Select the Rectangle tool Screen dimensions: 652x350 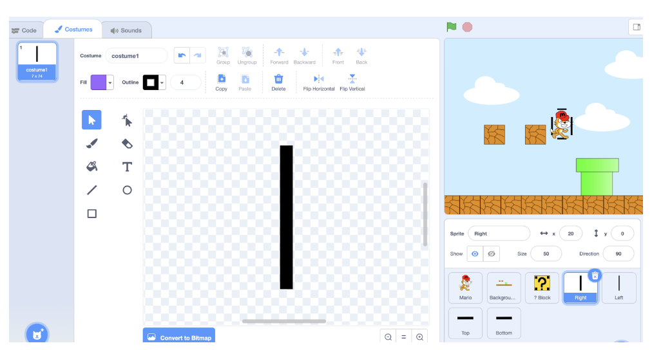(91, 214)
